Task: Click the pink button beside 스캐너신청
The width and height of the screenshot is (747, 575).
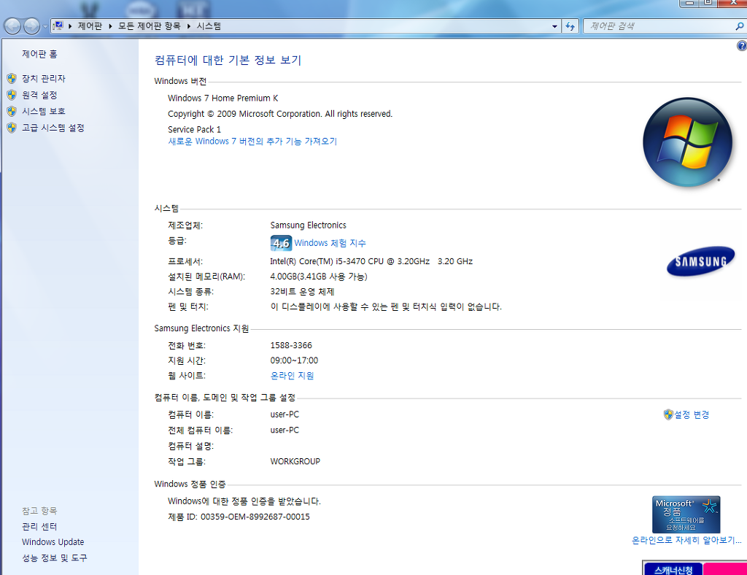Action: click(725, 570)
